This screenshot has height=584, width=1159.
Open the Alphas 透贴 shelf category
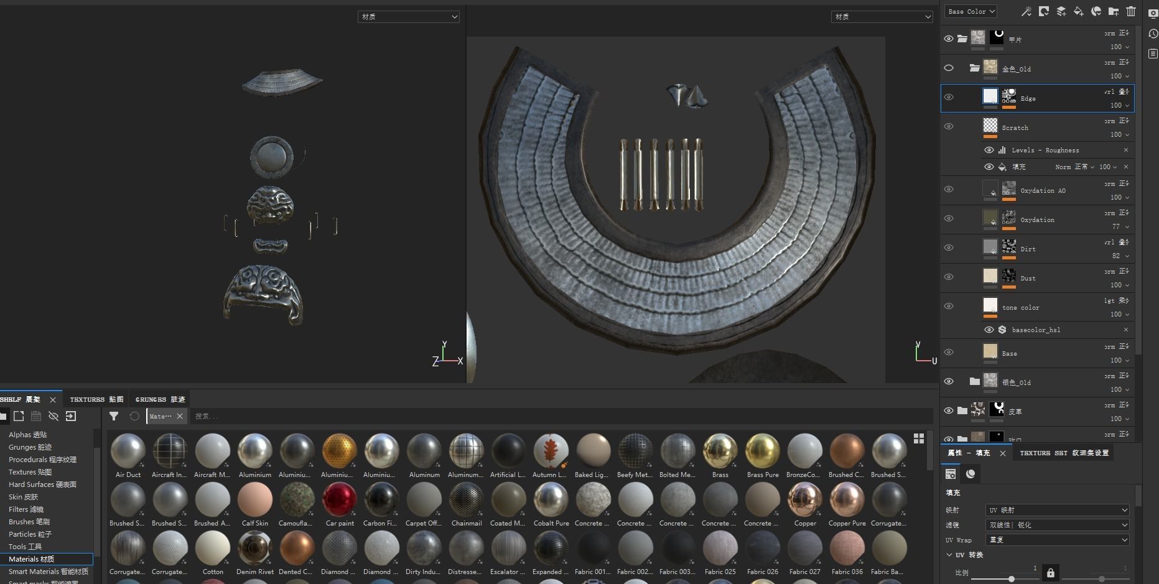28,435
